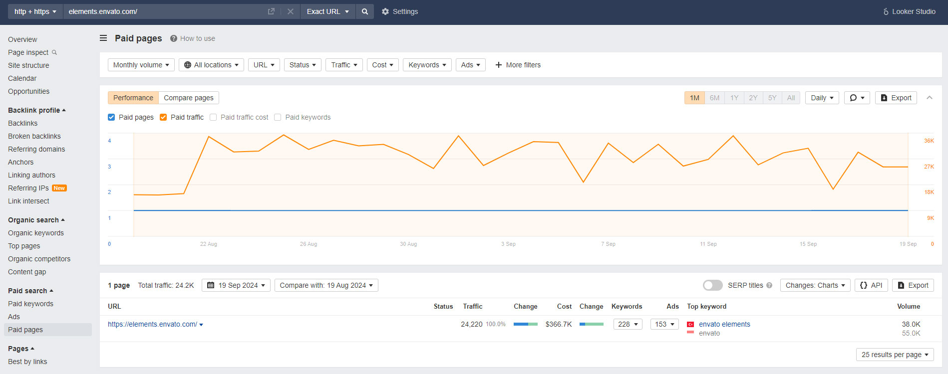The image size is (948, 374).
Task: Open the Exact URL mode dropdown
Action: click(328, 11)
